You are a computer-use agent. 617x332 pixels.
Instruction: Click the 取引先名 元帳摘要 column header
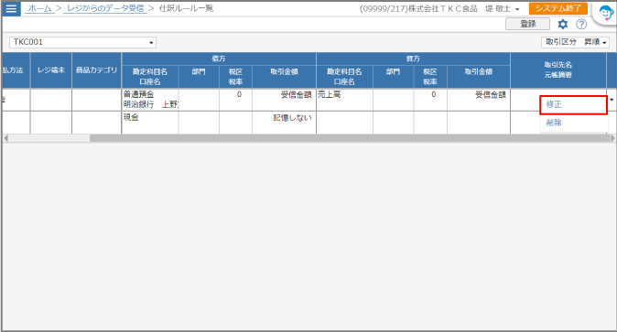558,70
